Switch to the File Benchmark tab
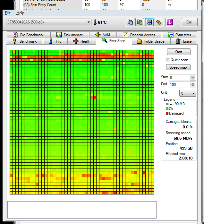This screenshot has height=224, width=204. click(29, 35)
